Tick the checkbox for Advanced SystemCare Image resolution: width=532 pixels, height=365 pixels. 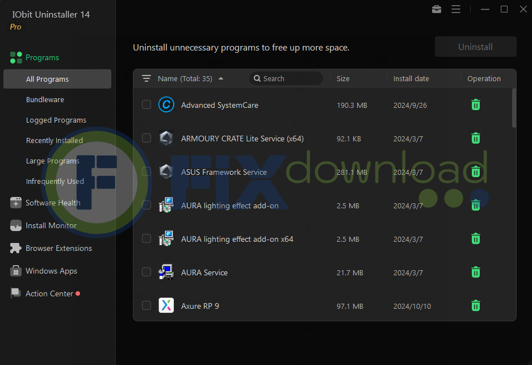[x=146, y=104]
